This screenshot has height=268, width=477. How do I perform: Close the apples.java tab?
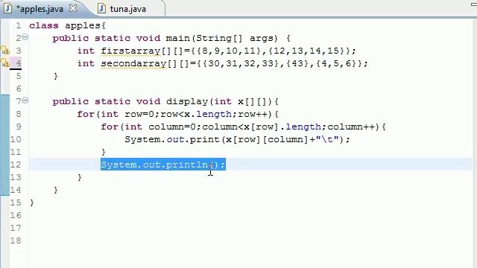[73, 8]
